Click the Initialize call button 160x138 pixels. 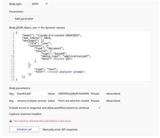(24, 130)
